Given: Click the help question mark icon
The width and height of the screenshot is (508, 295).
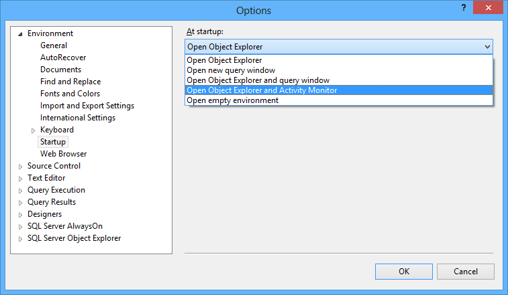Looking at the screenshot, I should pyautogui.click(x=464, y=8).
